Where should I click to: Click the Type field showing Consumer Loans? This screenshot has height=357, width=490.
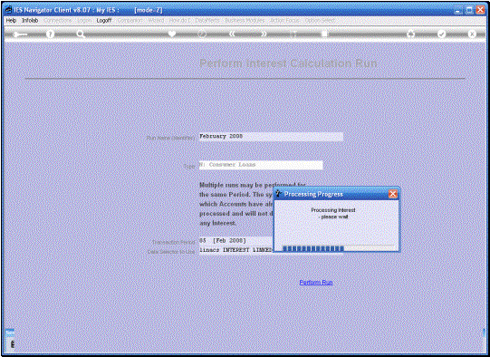point(261,165)
